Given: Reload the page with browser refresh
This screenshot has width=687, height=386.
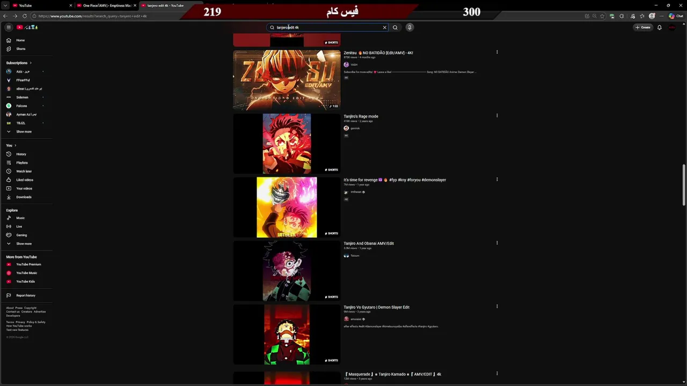Looking at the screenshot, I should [x=25, y=16].
